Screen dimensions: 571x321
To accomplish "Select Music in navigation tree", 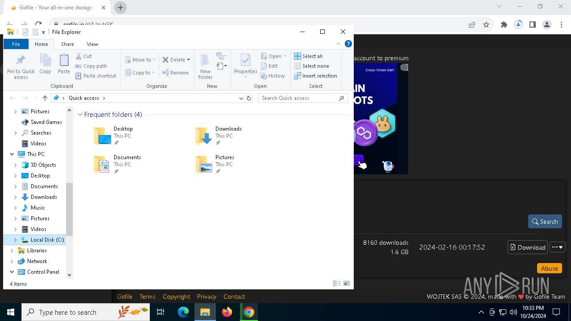I will (37, 208).
